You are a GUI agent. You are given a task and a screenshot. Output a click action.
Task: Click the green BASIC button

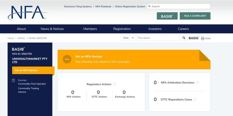point(167,16)
